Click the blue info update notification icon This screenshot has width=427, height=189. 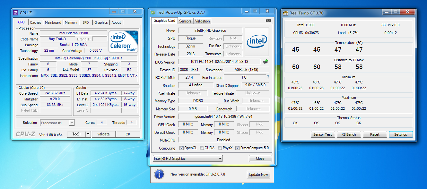click(x=159, y=174)
